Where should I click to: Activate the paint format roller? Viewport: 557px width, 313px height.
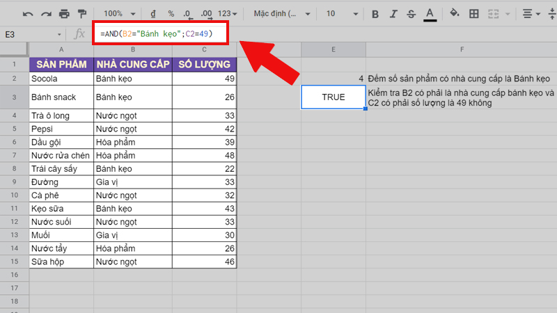(x=82, y=14)
